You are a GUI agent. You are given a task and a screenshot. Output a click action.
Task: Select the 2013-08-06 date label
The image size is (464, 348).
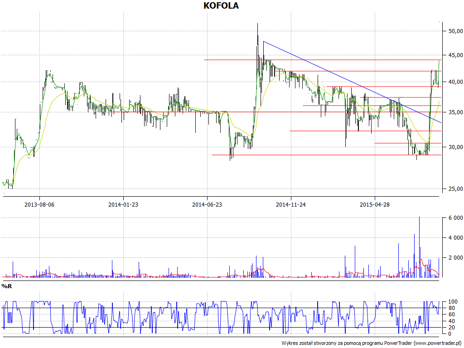[39, 204]
